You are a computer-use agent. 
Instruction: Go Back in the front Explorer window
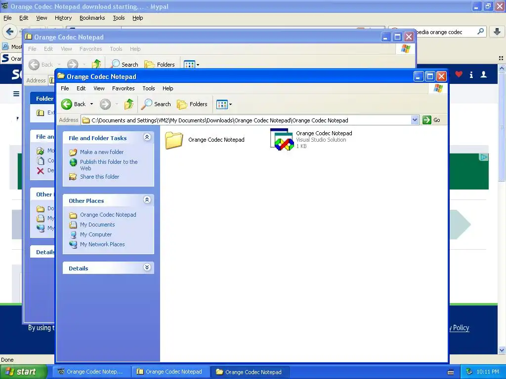(x=74, y=104)
